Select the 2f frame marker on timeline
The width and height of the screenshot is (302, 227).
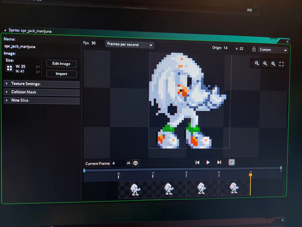tap(186, 174)
